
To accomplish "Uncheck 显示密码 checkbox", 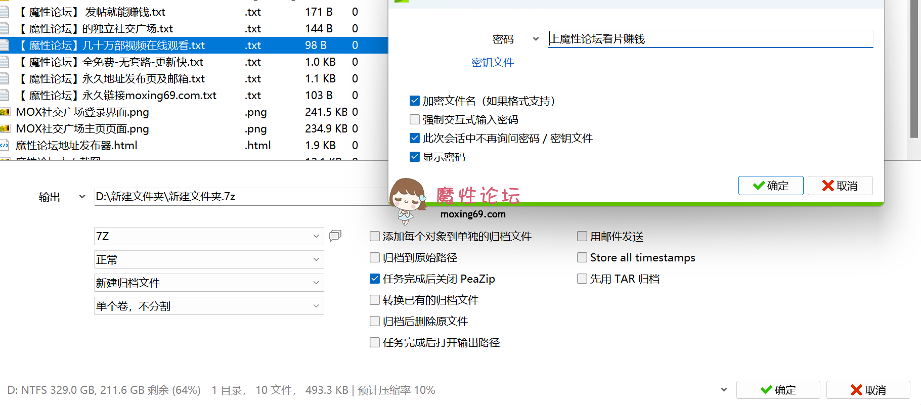I will click(x=415, y=157).
